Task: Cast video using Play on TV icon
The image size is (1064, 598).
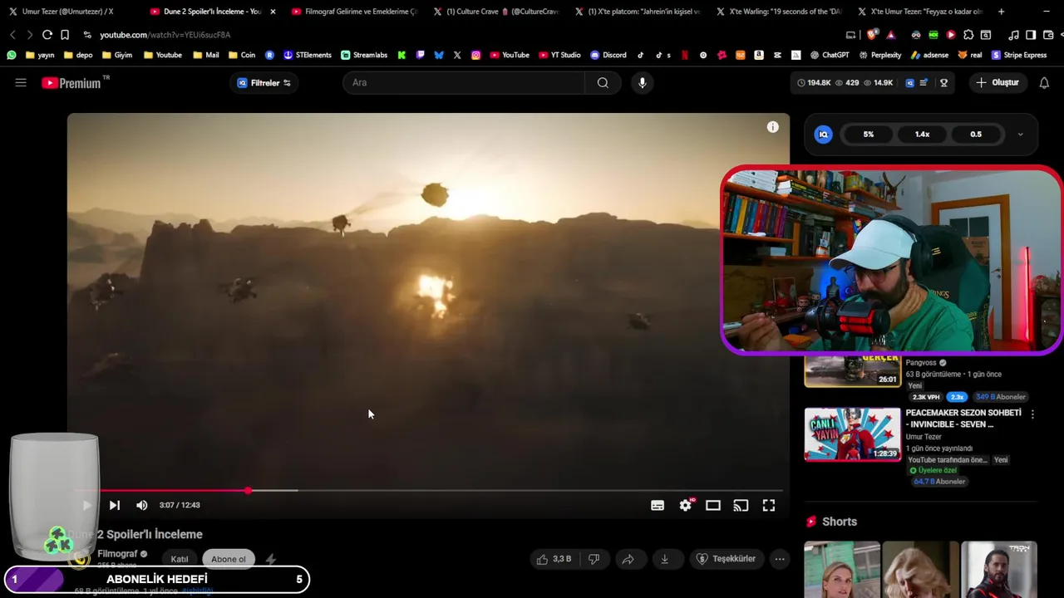Action: [x=741, y=505]
